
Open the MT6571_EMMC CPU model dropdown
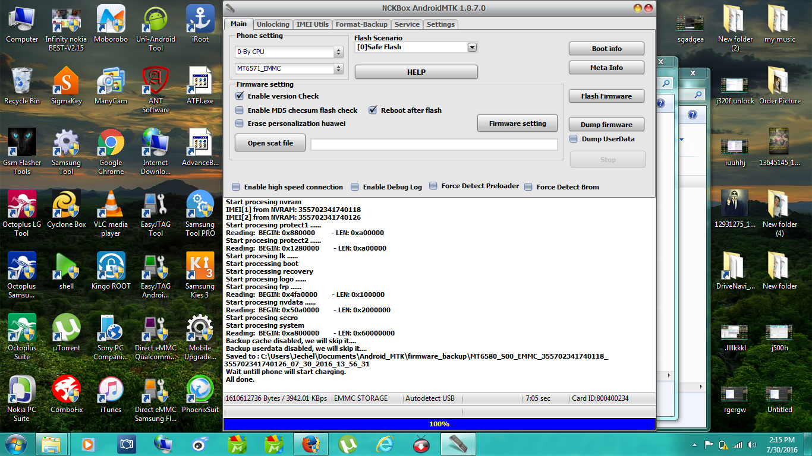click(339, 69)
